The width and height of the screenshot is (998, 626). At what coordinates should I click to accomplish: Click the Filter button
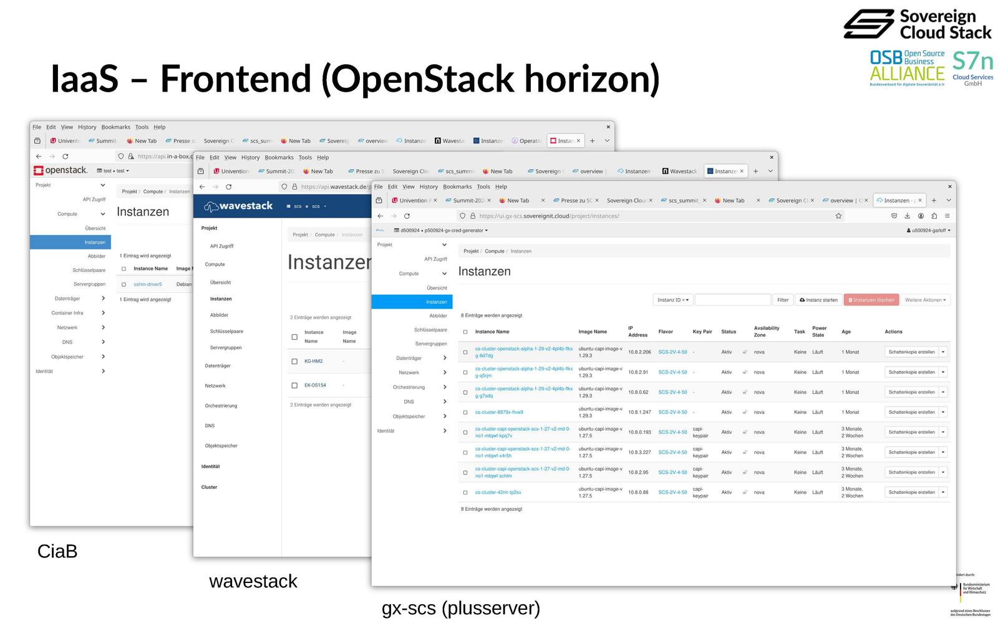[x=783, y=300]
